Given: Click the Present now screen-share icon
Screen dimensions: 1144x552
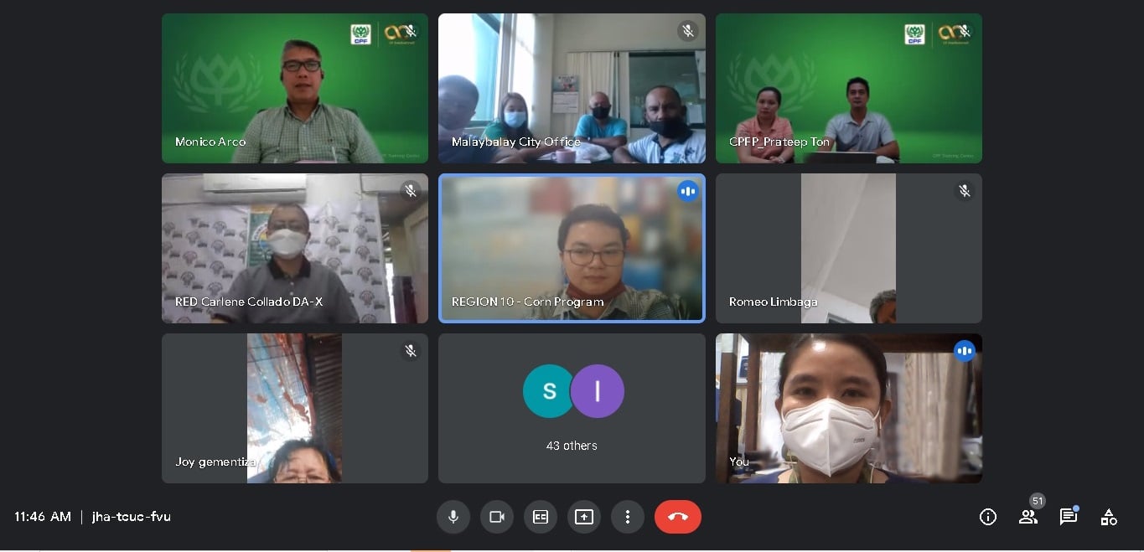Looking at the screenshot, I should (x=584, y=517).
